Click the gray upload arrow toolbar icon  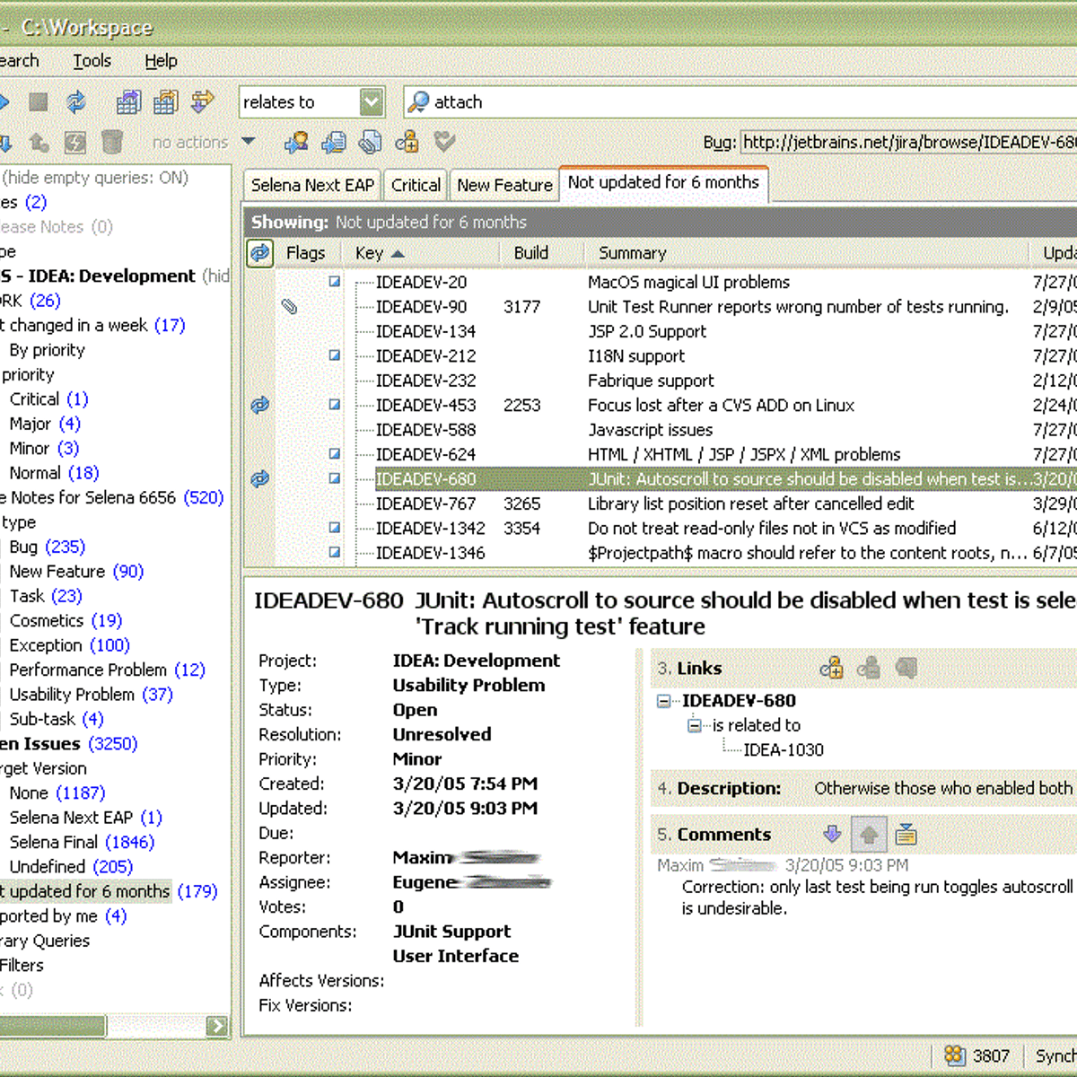pos(39,142)
